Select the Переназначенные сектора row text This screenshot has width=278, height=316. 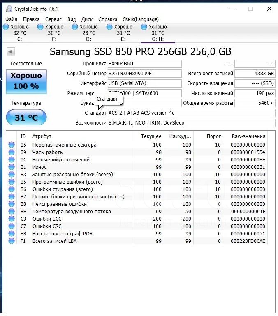click(64, 145)
